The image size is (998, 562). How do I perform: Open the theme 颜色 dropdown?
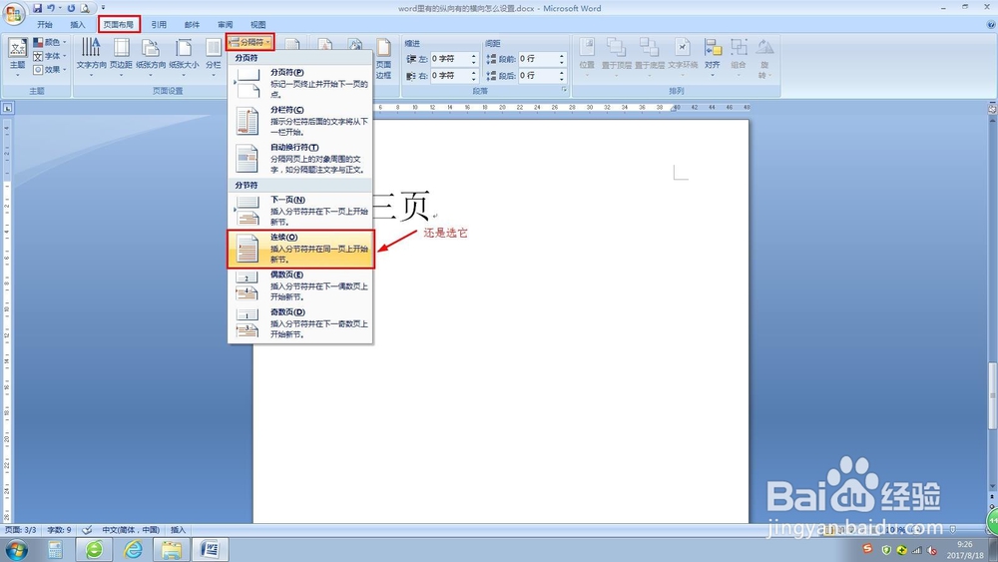coord(50,42)
